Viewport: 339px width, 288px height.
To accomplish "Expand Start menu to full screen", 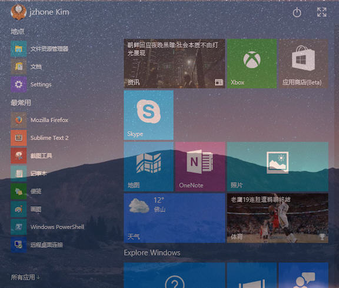I will tap(322, 12).
